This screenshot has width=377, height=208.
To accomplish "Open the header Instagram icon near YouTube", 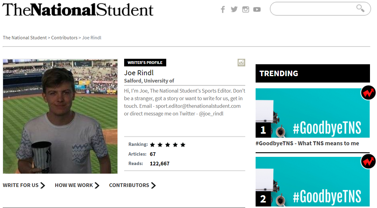I will pos(246,9).
